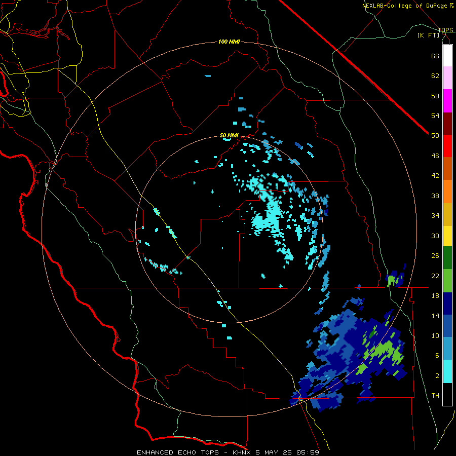Click the '[K FT]' units label
Screen dimensions: 456x456
428,35
